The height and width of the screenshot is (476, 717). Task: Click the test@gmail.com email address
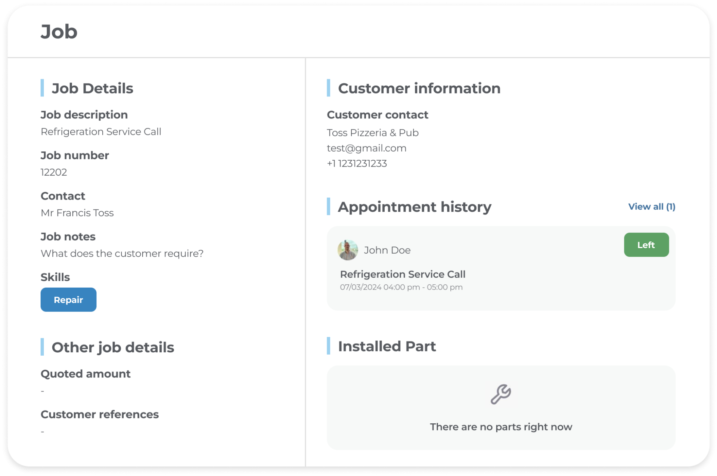(x=366, y=148)
